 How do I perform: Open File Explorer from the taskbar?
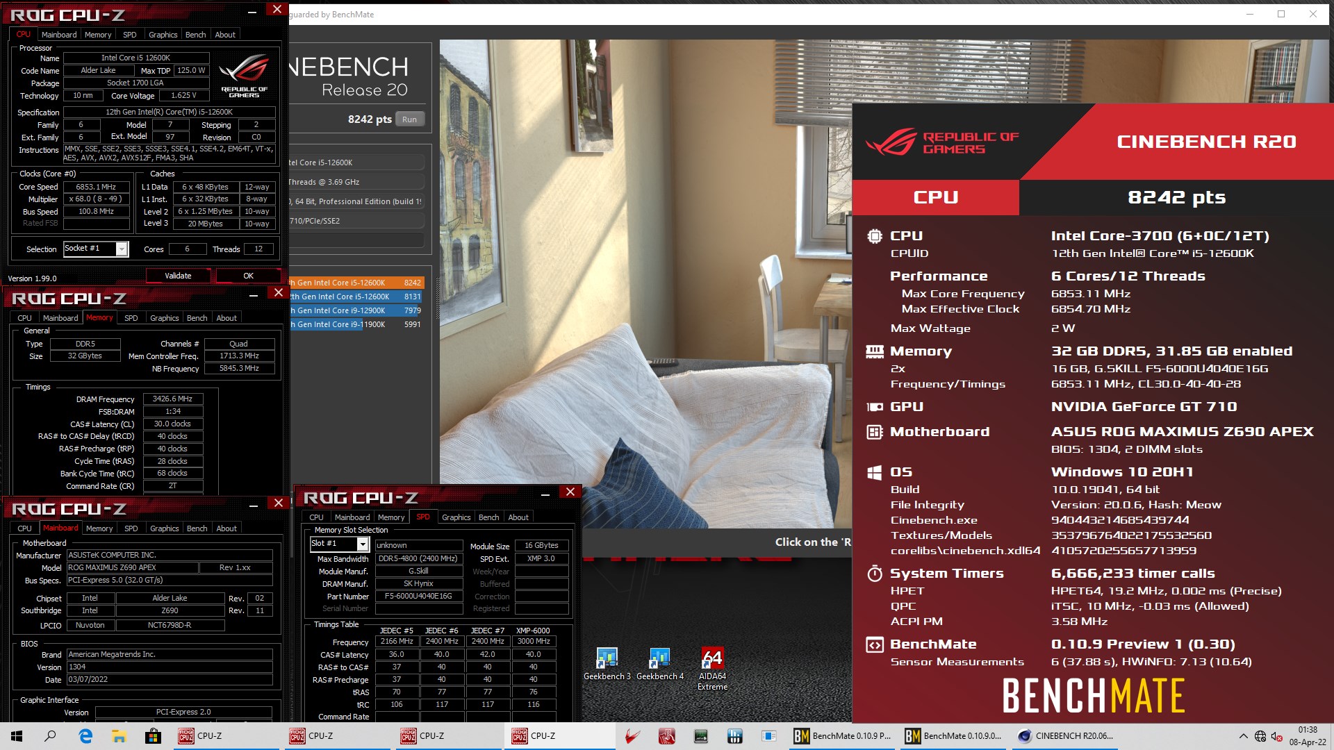(119, 736)
